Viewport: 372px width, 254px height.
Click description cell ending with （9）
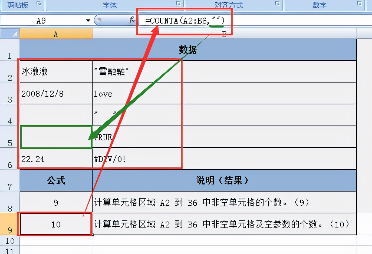[x=224, y=202]
